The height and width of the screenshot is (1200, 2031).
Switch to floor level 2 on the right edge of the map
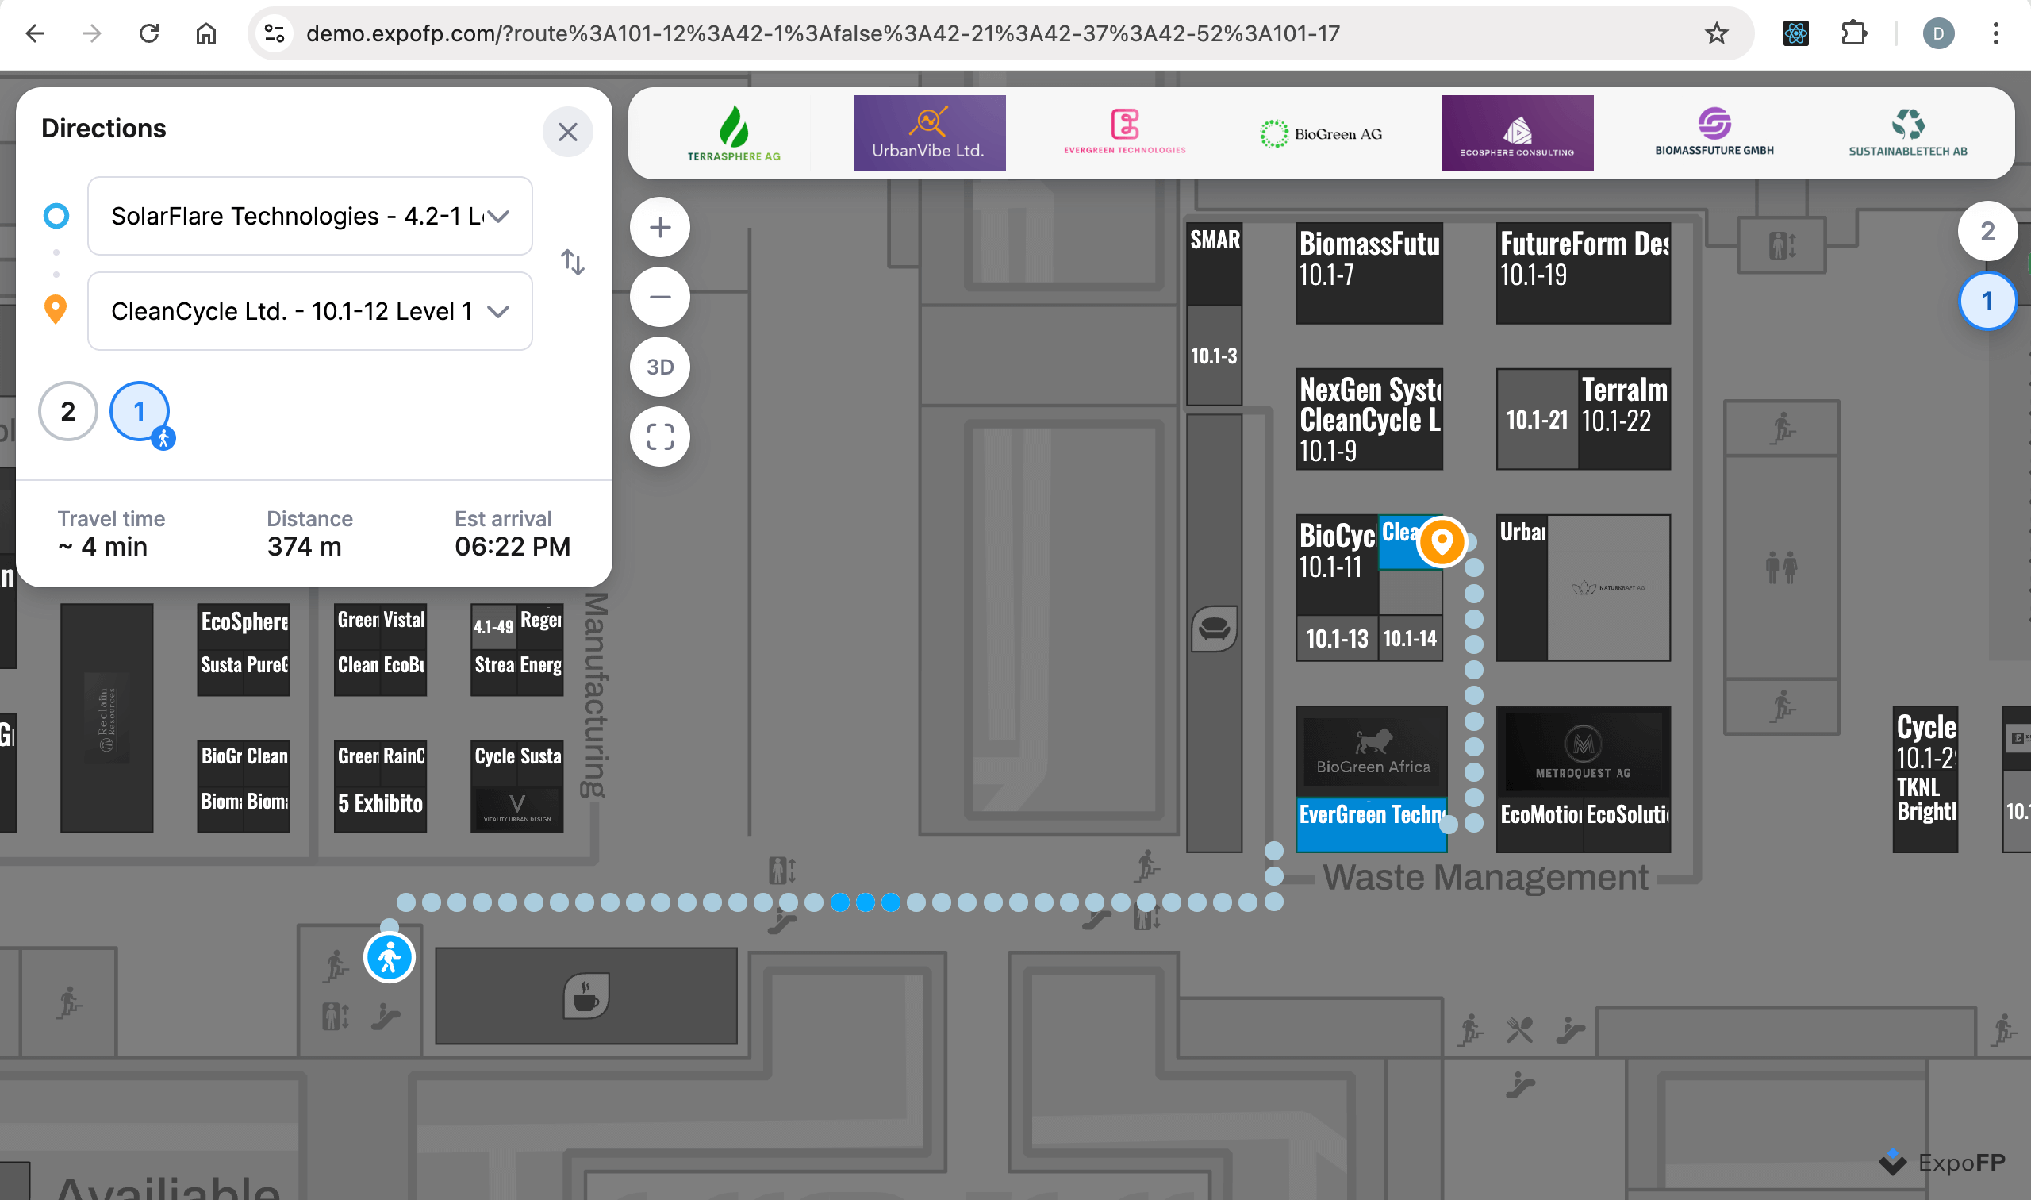tap(1987, 231)
